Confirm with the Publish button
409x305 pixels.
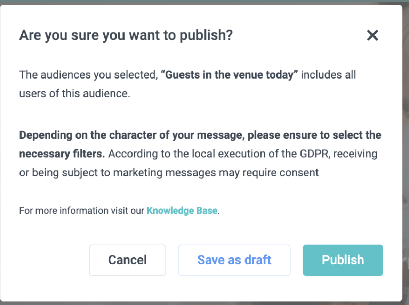[343, 260]
